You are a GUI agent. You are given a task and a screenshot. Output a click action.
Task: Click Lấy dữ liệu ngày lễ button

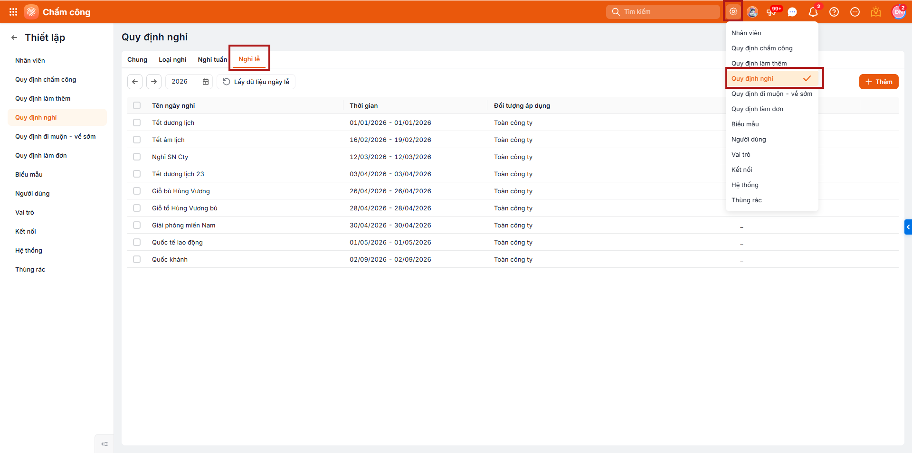click(256, 82)
